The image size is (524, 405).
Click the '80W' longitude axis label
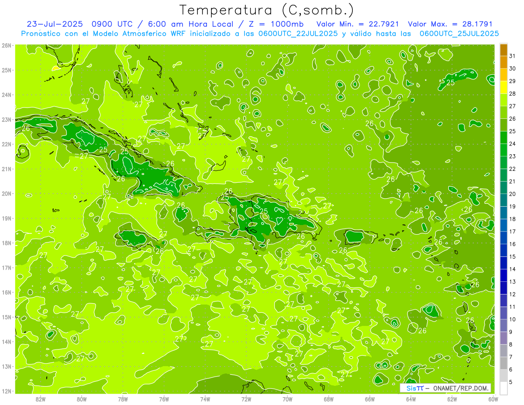pyautogui.click(x=82, y=399)
